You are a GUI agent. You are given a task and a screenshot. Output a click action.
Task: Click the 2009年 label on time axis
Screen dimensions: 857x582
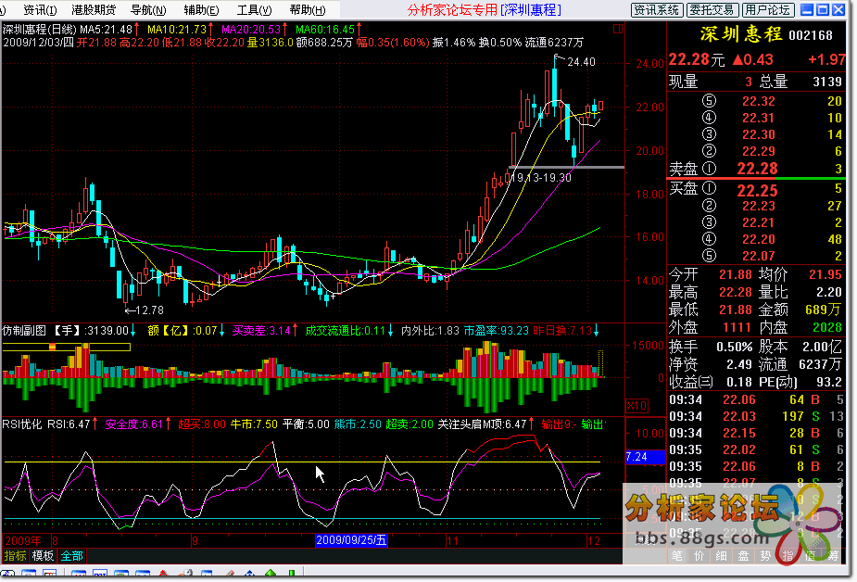click(x=23, y=541)
